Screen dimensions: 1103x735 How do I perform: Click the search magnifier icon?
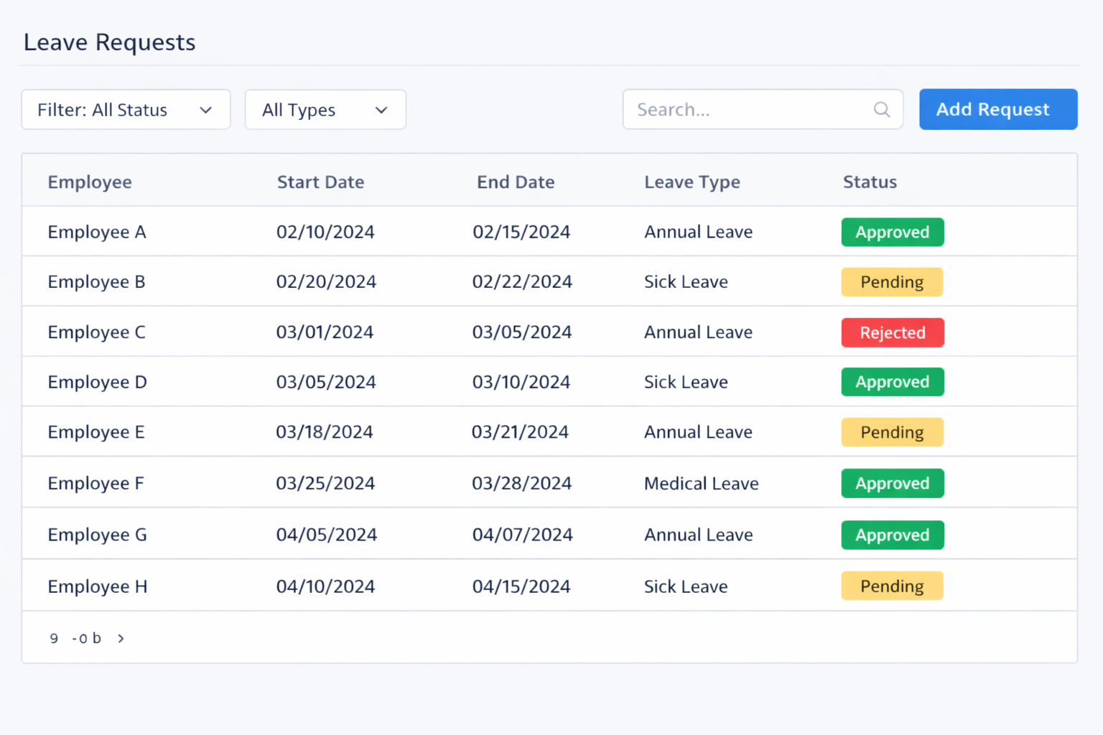pos(882,110)
